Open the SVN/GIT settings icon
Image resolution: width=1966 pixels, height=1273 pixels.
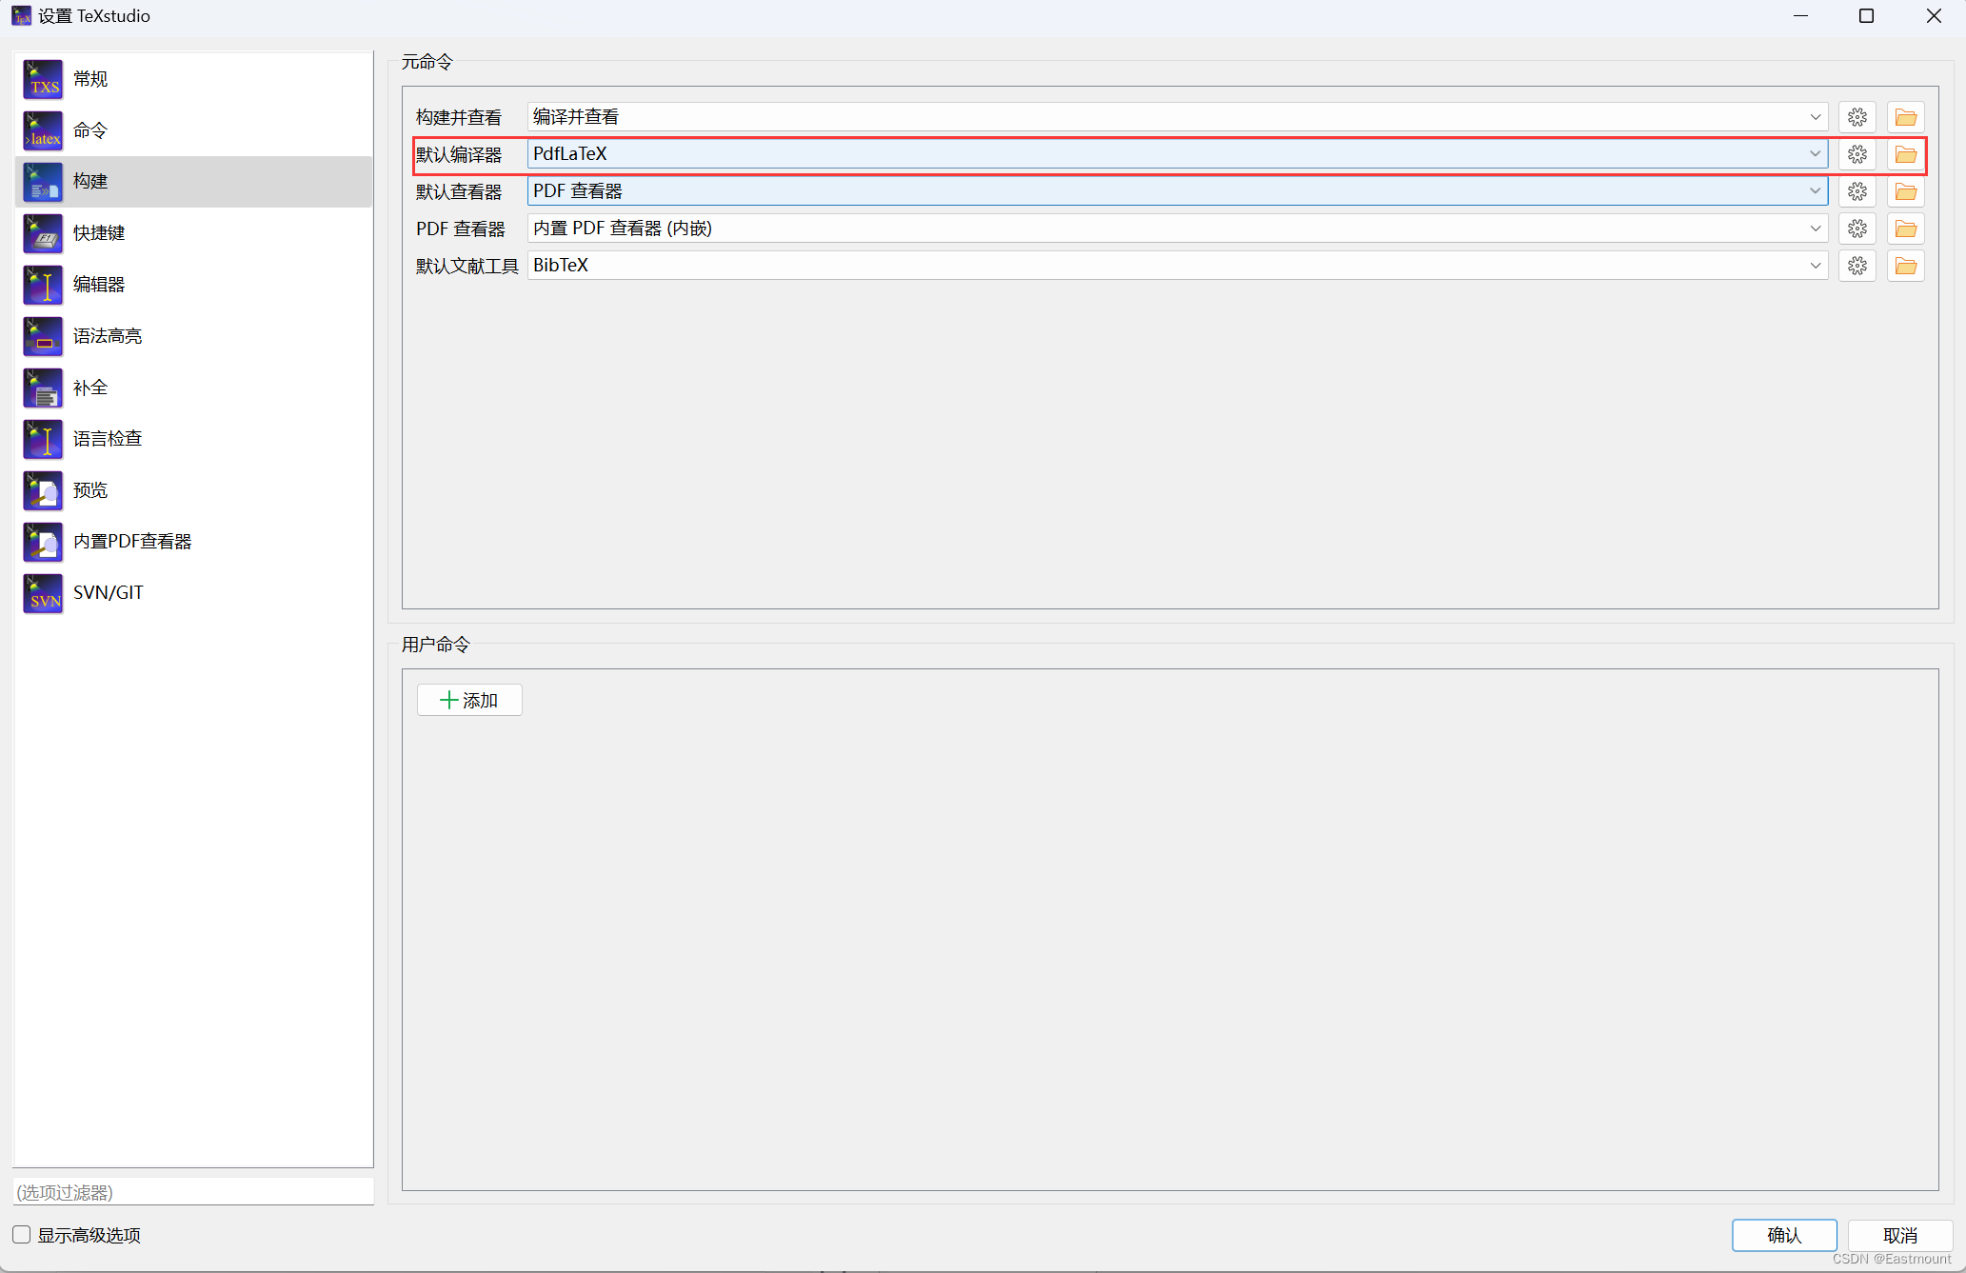(43, 593)
